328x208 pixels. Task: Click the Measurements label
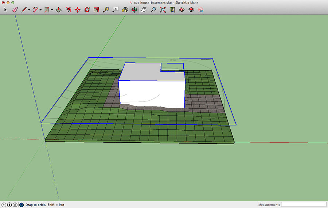[269, 205]
